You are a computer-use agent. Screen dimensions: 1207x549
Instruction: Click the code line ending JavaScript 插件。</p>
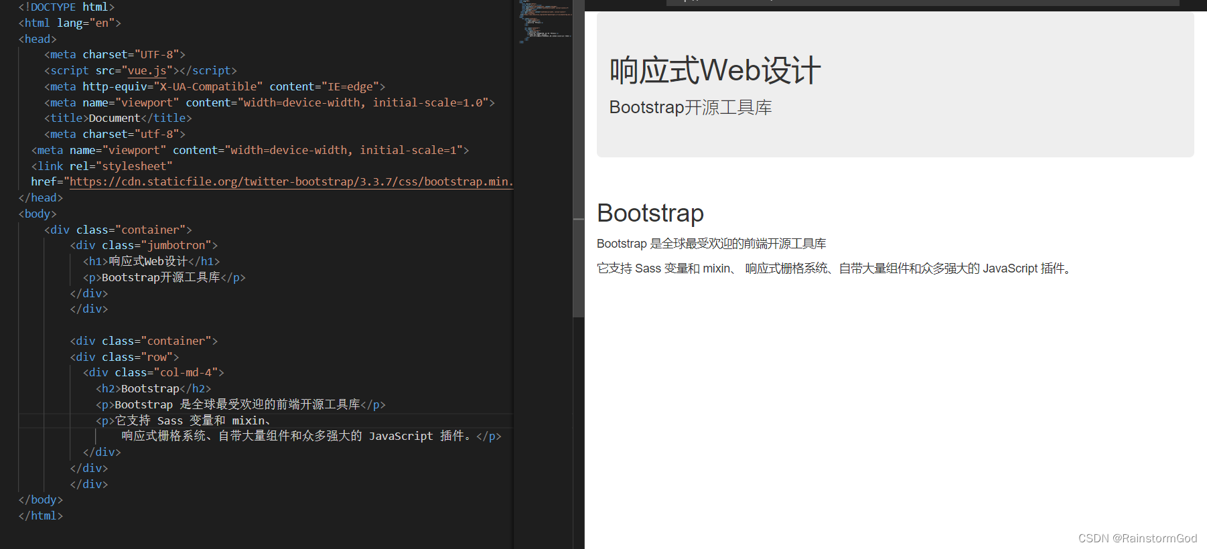click(x=311, y=436)
